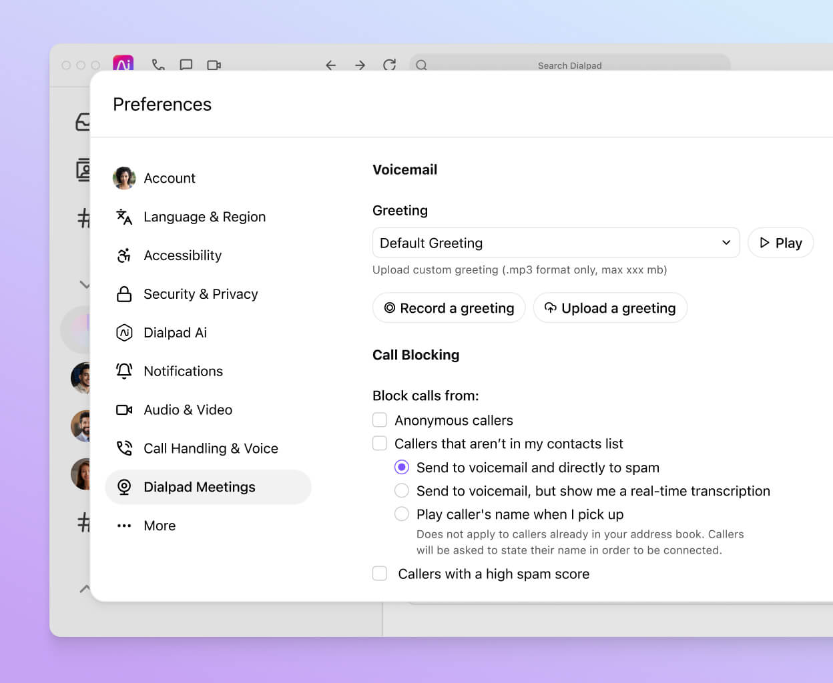Image resolution: width=833 pixels, height=683 pixels.
Task: Click the video camera icon in the top toolbar
Action: [x=214, y=65]
